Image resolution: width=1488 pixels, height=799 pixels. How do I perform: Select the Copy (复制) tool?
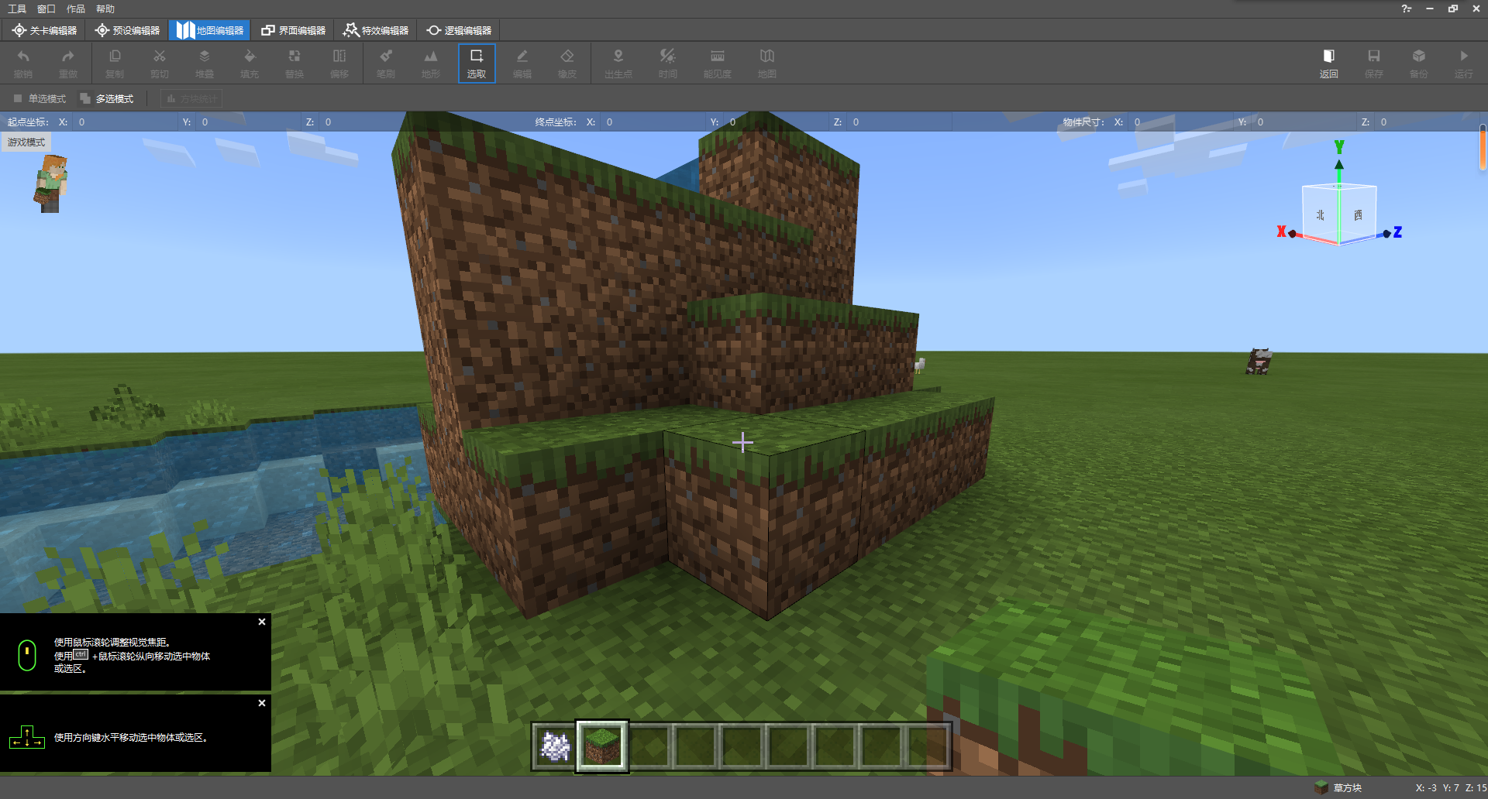coord(115,63)
